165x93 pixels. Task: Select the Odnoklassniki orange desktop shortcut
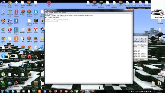[x=16, y=39]
